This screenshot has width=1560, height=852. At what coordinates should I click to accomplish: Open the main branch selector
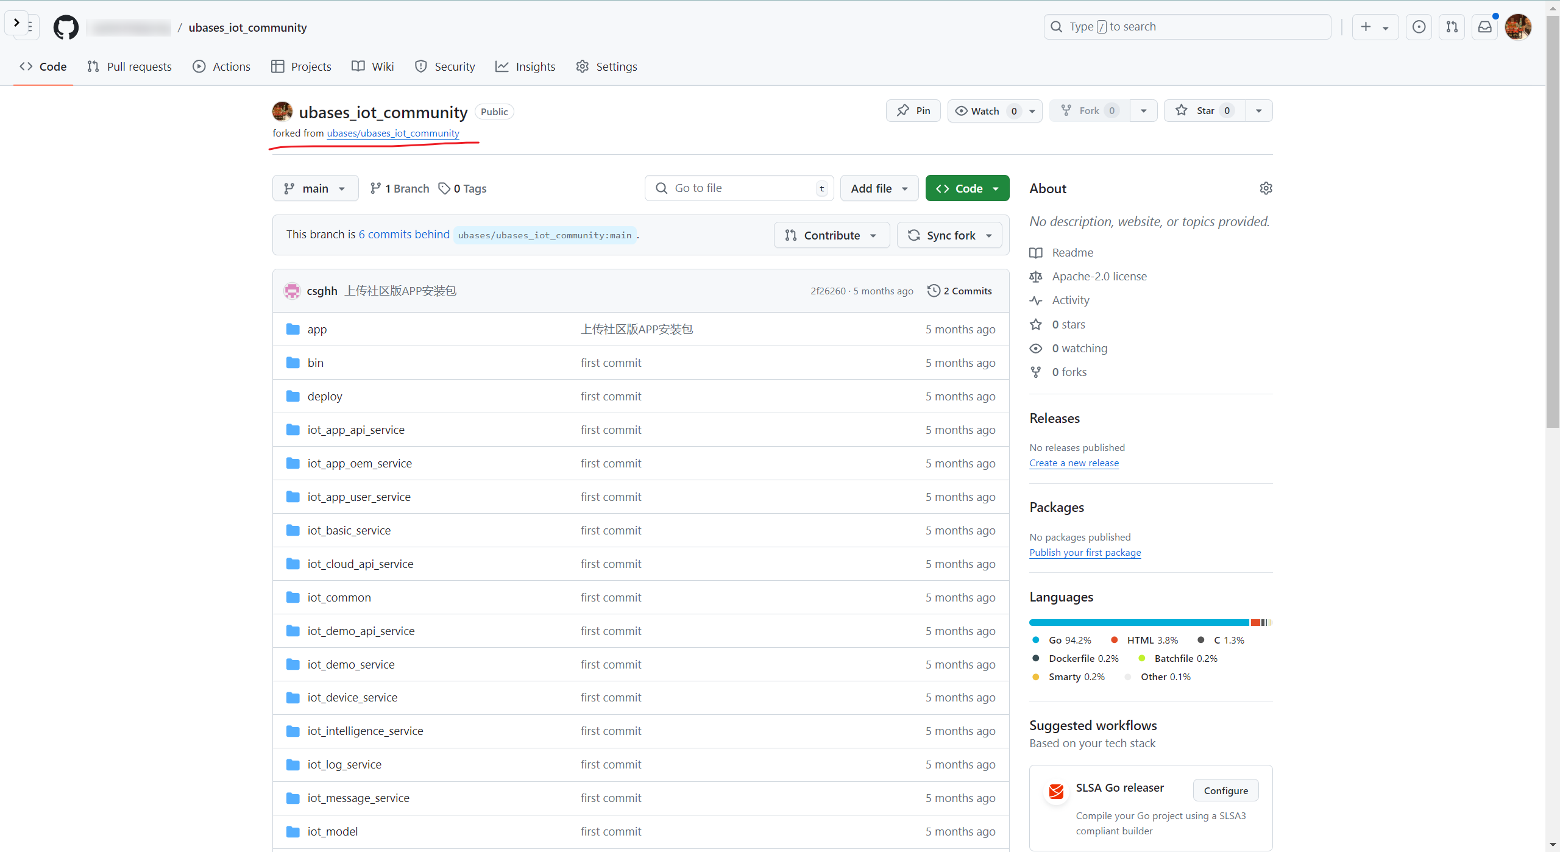click(315, 188)
